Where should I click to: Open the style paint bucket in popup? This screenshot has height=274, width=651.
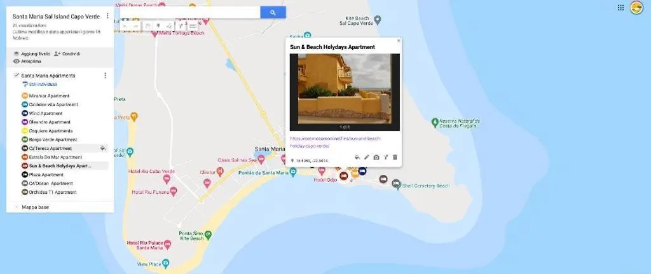tap(357, 157)
